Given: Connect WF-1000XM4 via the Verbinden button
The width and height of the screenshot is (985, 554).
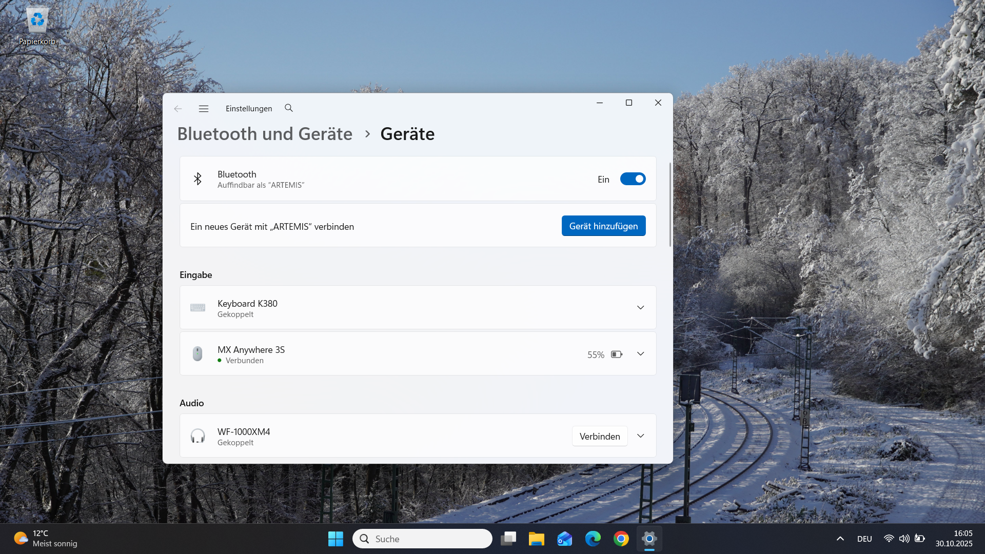Looking at the screenshot, I should (x=599, y=436).
